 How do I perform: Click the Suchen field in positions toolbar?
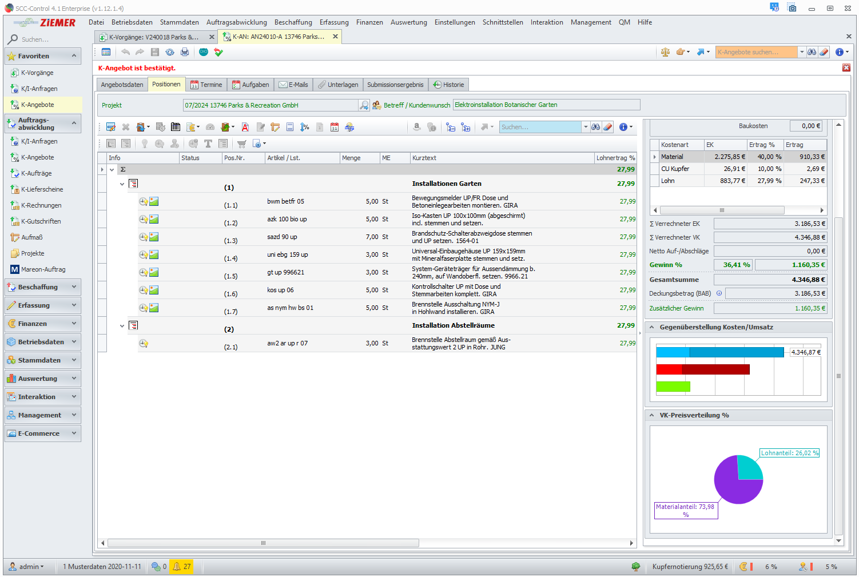point(540,127)
